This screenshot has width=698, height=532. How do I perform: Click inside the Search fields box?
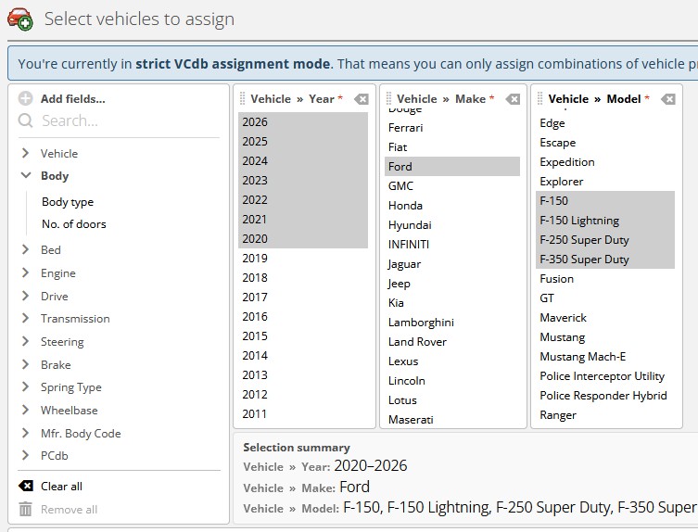[121, 120]
